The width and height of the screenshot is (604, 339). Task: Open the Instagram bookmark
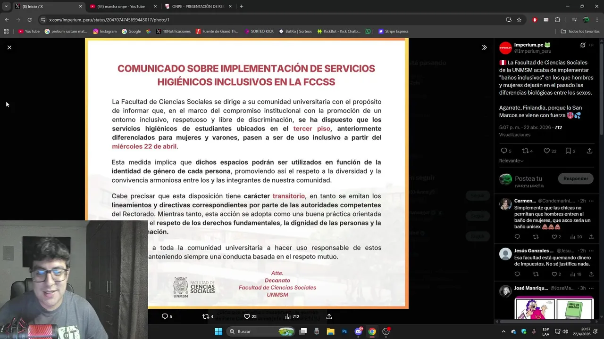pyautogui.click(x=105, y=32)
